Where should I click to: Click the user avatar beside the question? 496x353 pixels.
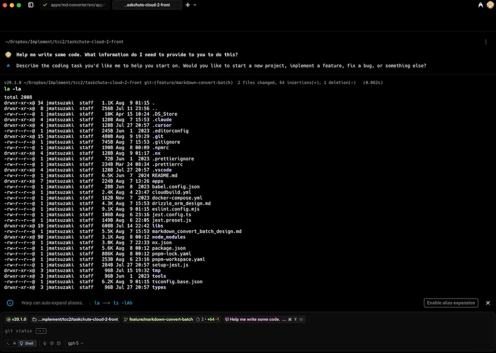8,55
